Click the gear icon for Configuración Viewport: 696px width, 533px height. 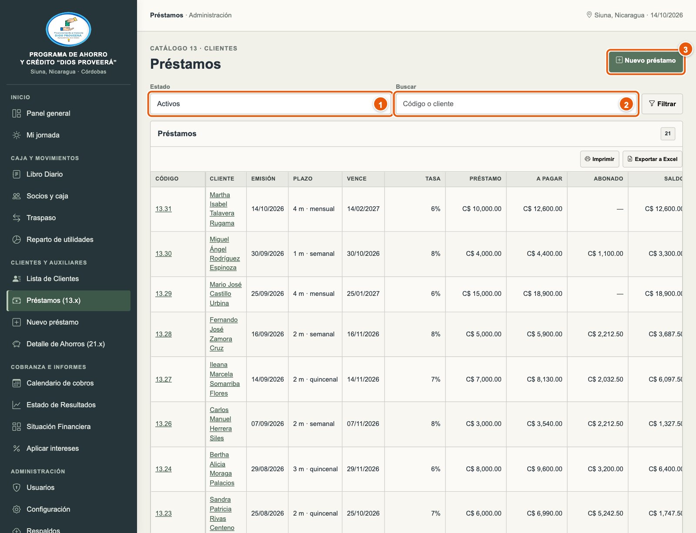17,510
